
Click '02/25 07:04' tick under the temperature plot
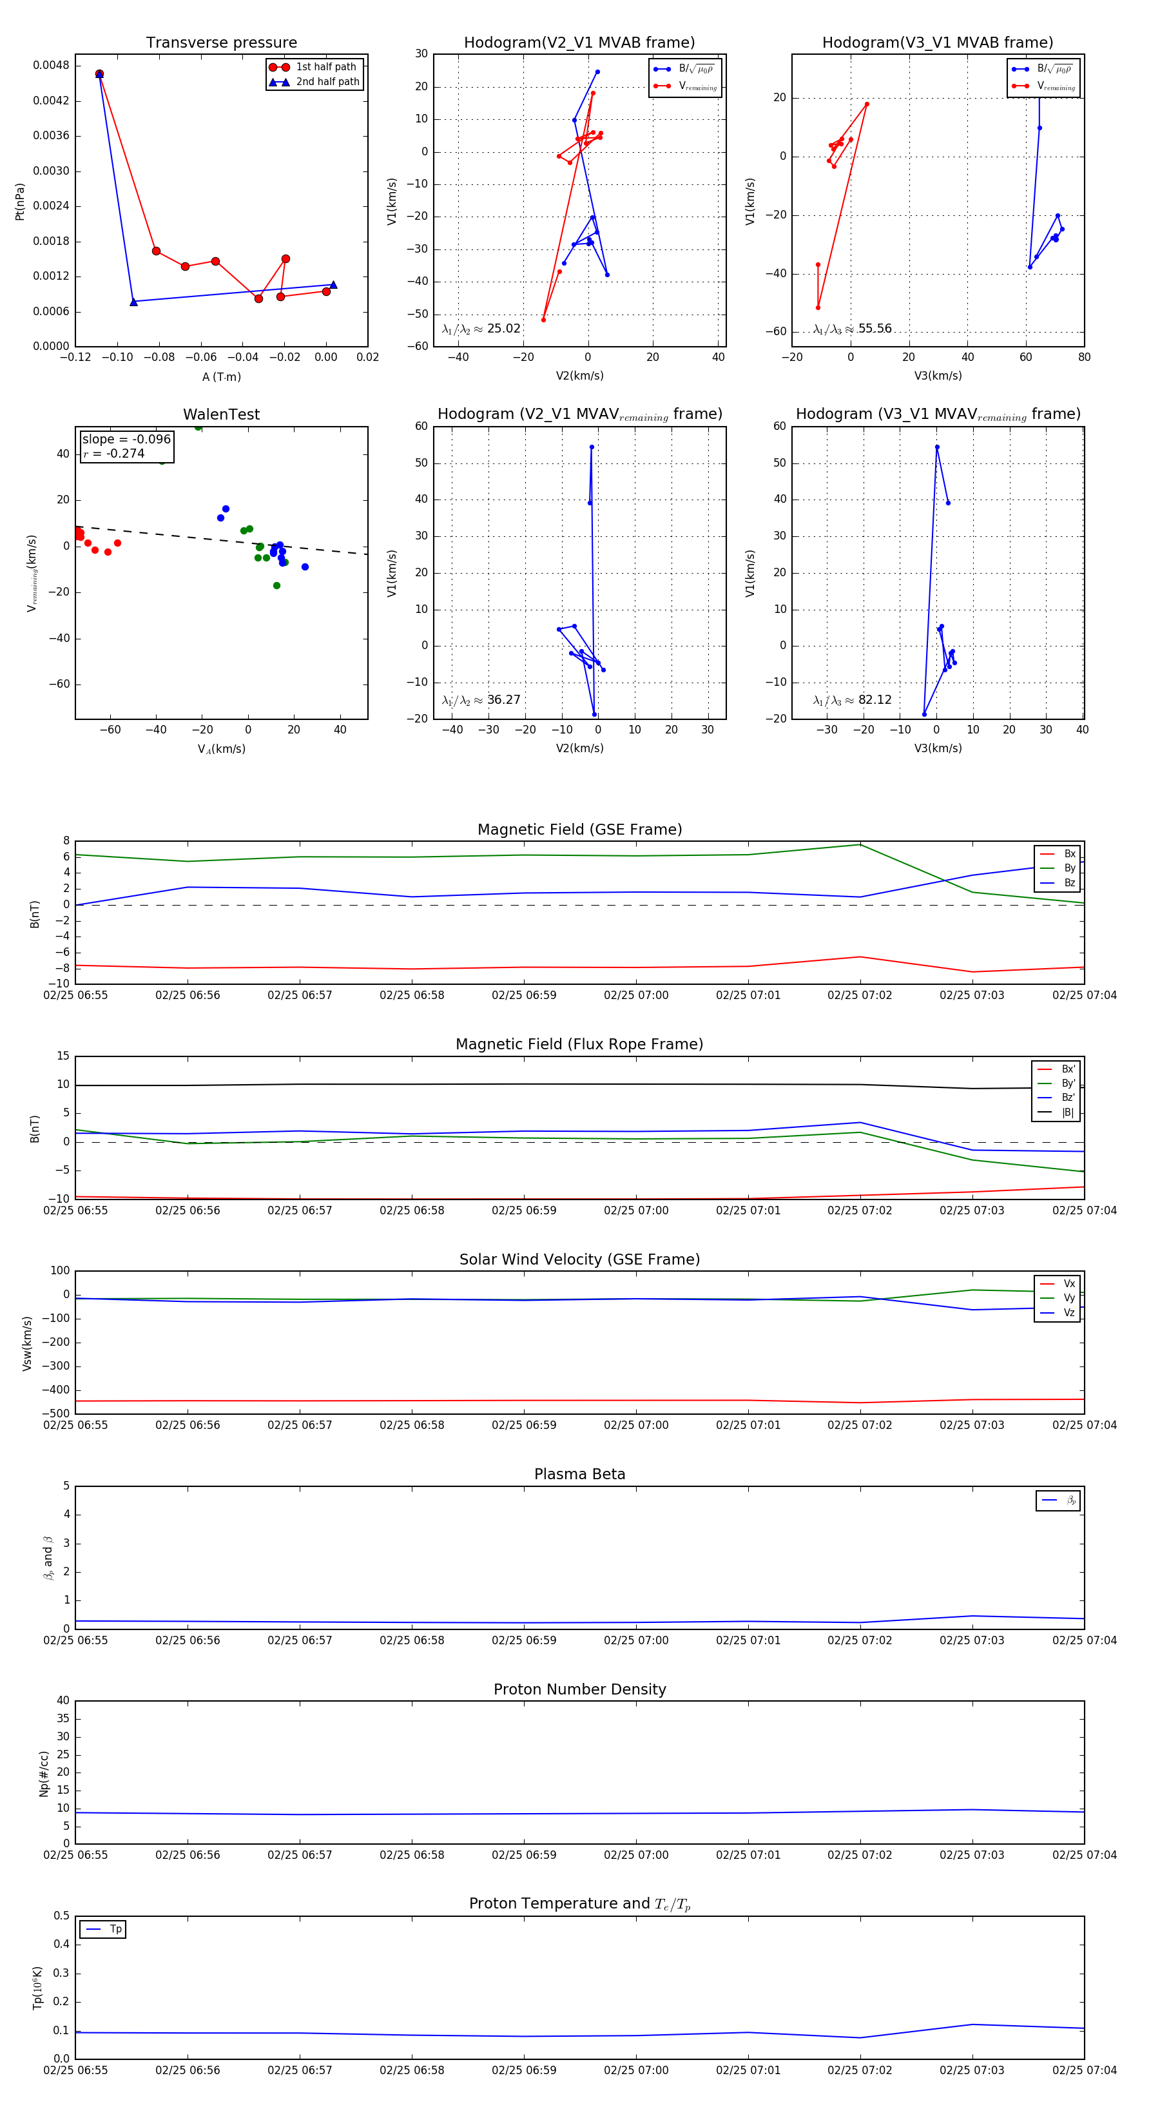pyautogui.click(x=1084, y=2070)
